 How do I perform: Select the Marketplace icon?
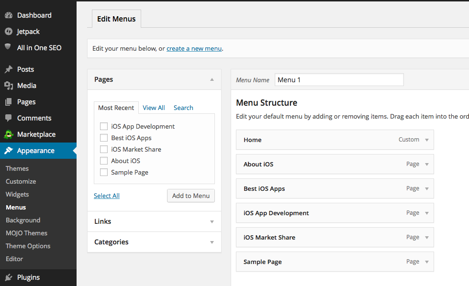pyautogui.click(x=9, y=134)
